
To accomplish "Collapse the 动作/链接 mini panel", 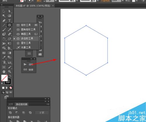I will [31, 59].
